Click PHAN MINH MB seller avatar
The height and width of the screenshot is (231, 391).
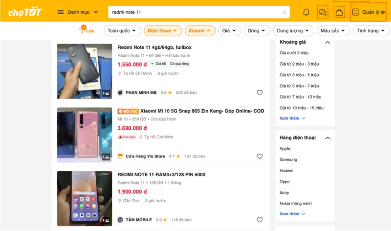(x=120, y=92)
